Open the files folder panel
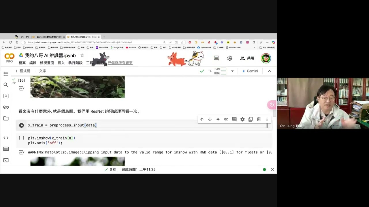 (6, 118)
